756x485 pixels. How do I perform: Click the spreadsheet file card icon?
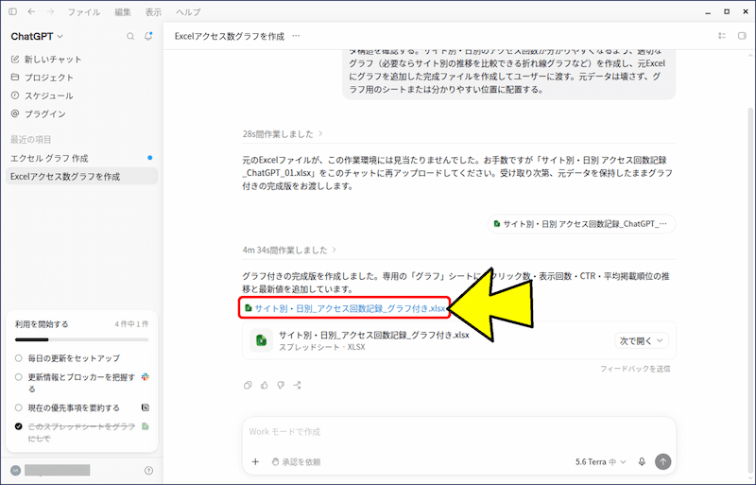tap(262, 340)
